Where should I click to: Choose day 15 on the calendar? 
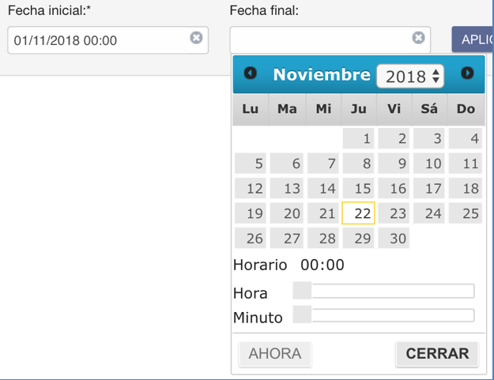(x=358, y=188)
